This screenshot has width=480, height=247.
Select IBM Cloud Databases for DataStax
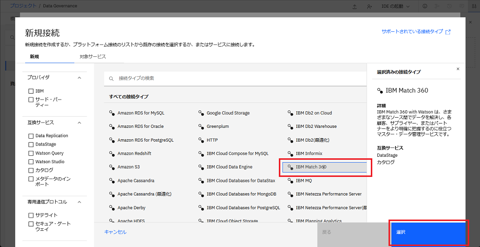click(241, 180)
